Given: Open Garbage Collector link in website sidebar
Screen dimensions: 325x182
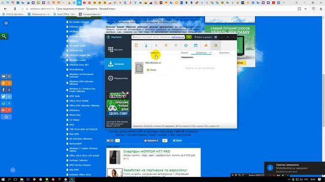Looking at the screenshot, I should [78, 160].
